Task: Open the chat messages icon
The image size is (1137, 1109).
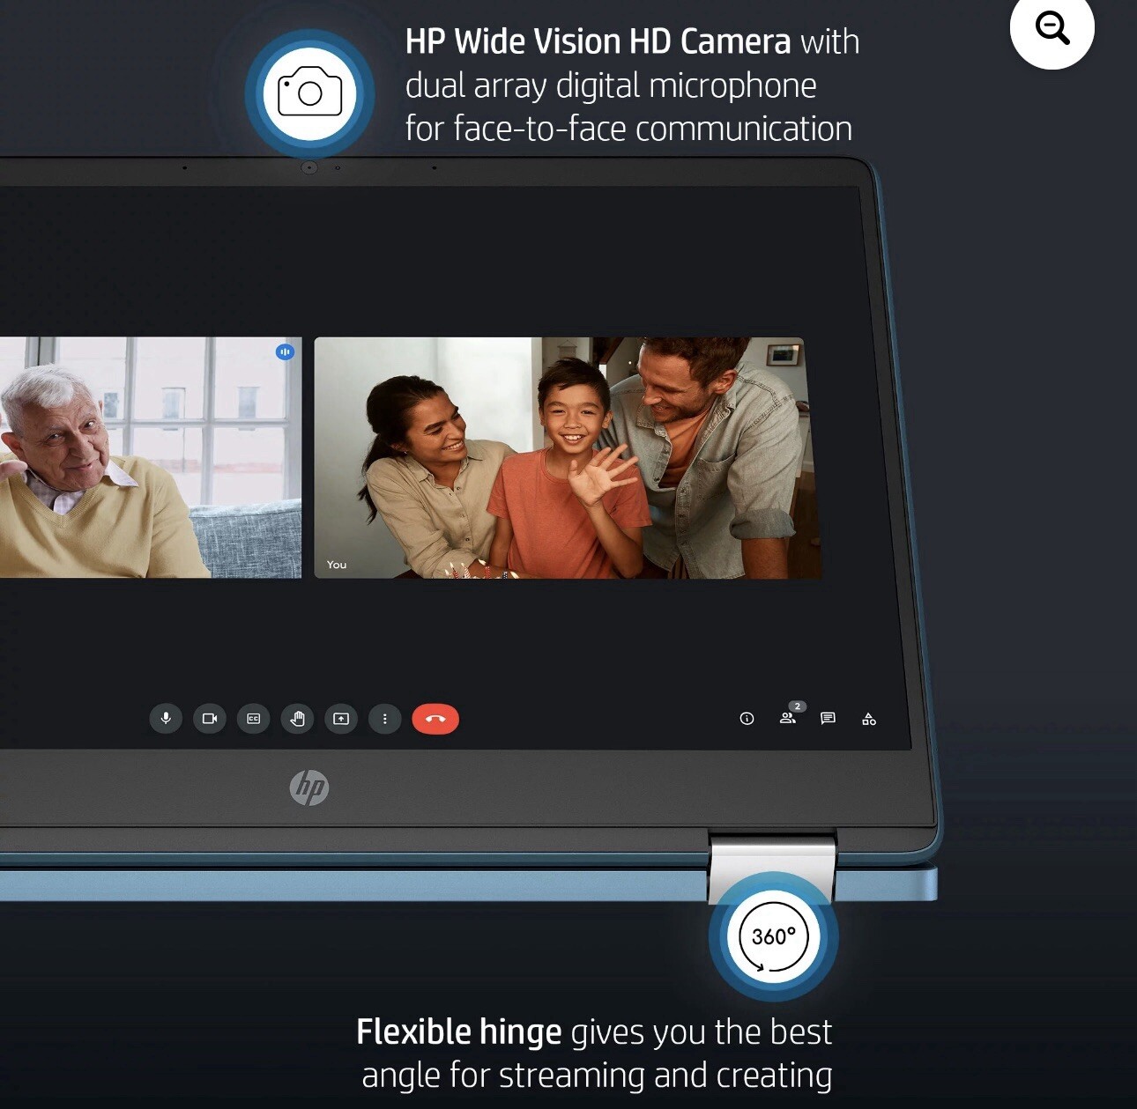Action: [828, 719]
